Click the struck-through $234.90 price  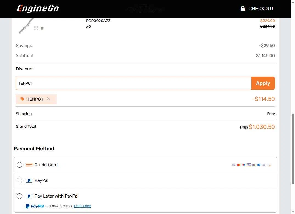pyautogui.click(x=267, y=27)
